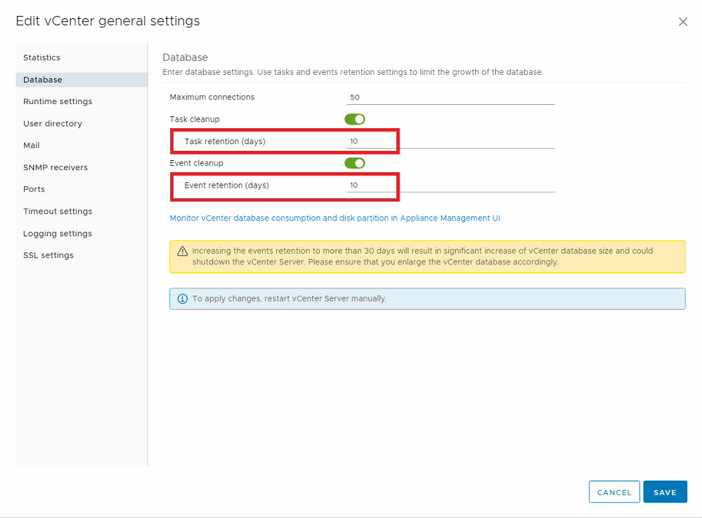Click the 'Enter database settings' description text
702x518 pixels.
[x=353, y=72]
